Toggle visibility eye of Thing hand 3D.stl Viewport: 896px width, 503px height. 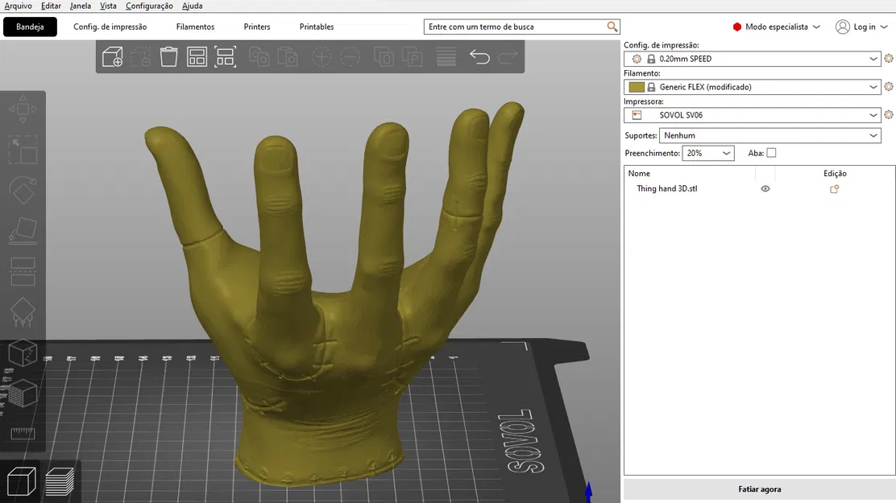click(x=765, y=189)
